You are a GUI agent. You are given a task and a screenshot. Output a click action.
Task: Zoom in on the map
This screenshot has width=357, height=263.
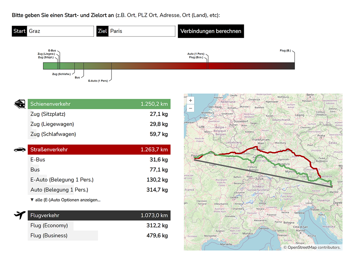[191, 101]
